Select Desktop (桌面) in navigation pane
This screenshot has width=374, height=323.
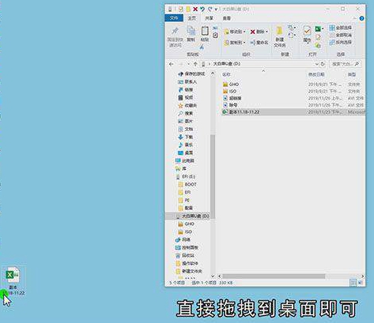pos(186,153)
